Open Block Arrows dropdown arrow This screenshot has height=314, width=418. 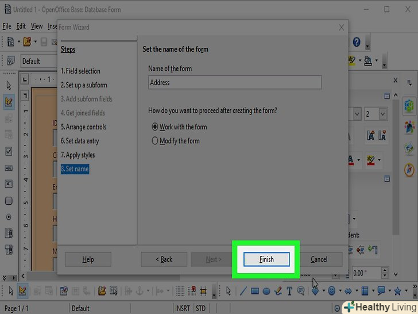357,291
